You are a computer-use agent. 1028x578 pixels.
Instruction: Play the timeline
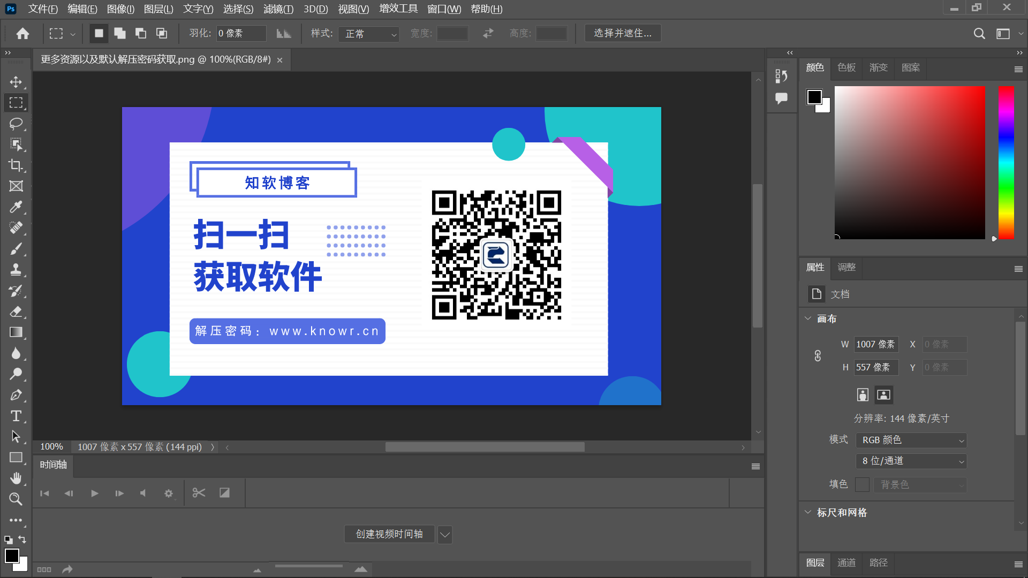[x=95, y=493]
